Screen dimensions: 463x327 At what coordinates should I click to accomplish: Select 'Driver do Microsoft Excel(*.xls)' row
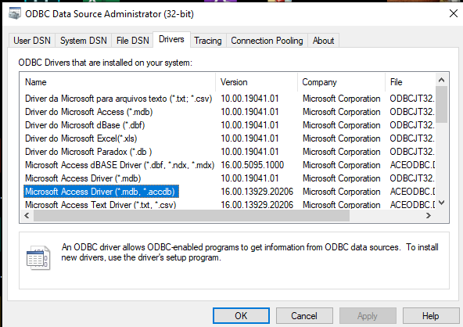pyautogui.click(x=81, y=138)
